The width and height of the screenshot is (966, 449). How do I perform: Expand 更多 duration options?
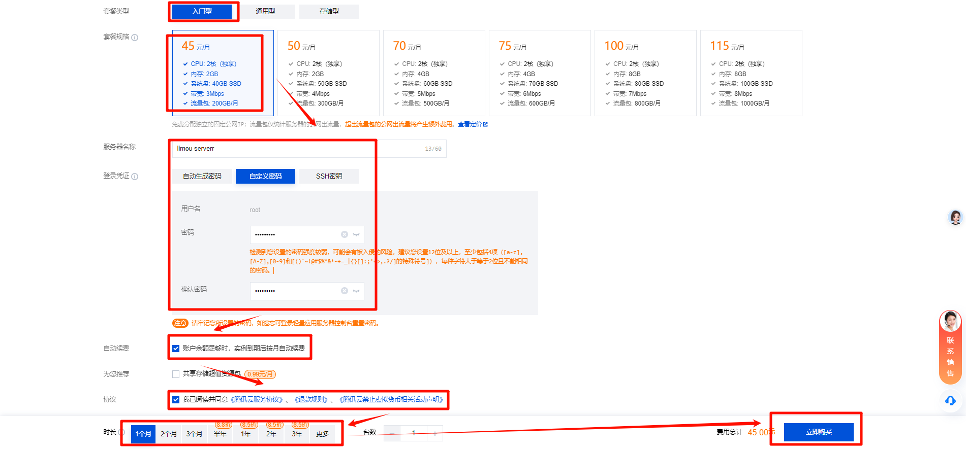(322, 434)
